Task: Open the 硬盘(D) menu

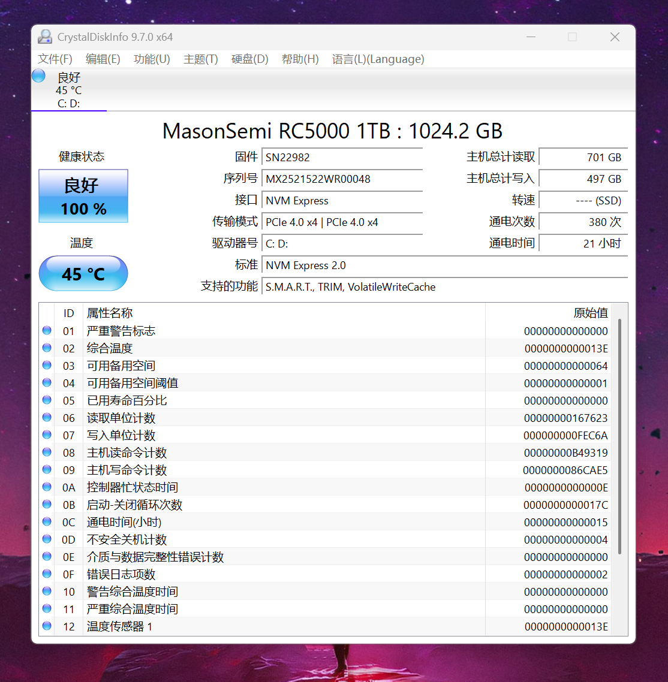Action: 250,59
